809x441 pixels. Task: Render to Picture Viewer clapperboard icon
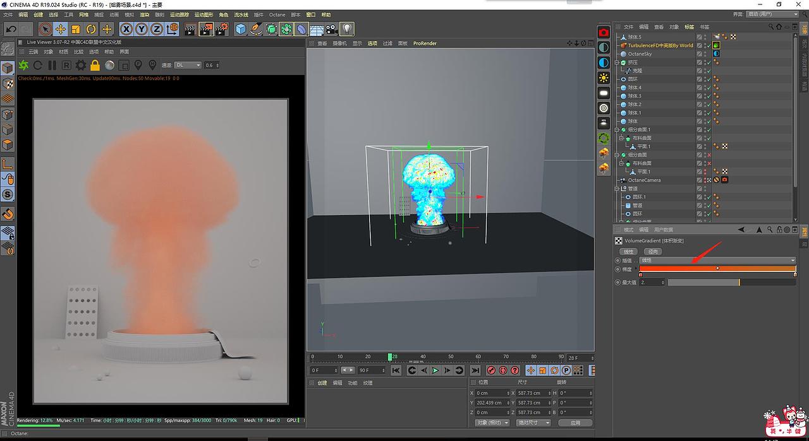(206, 29)
